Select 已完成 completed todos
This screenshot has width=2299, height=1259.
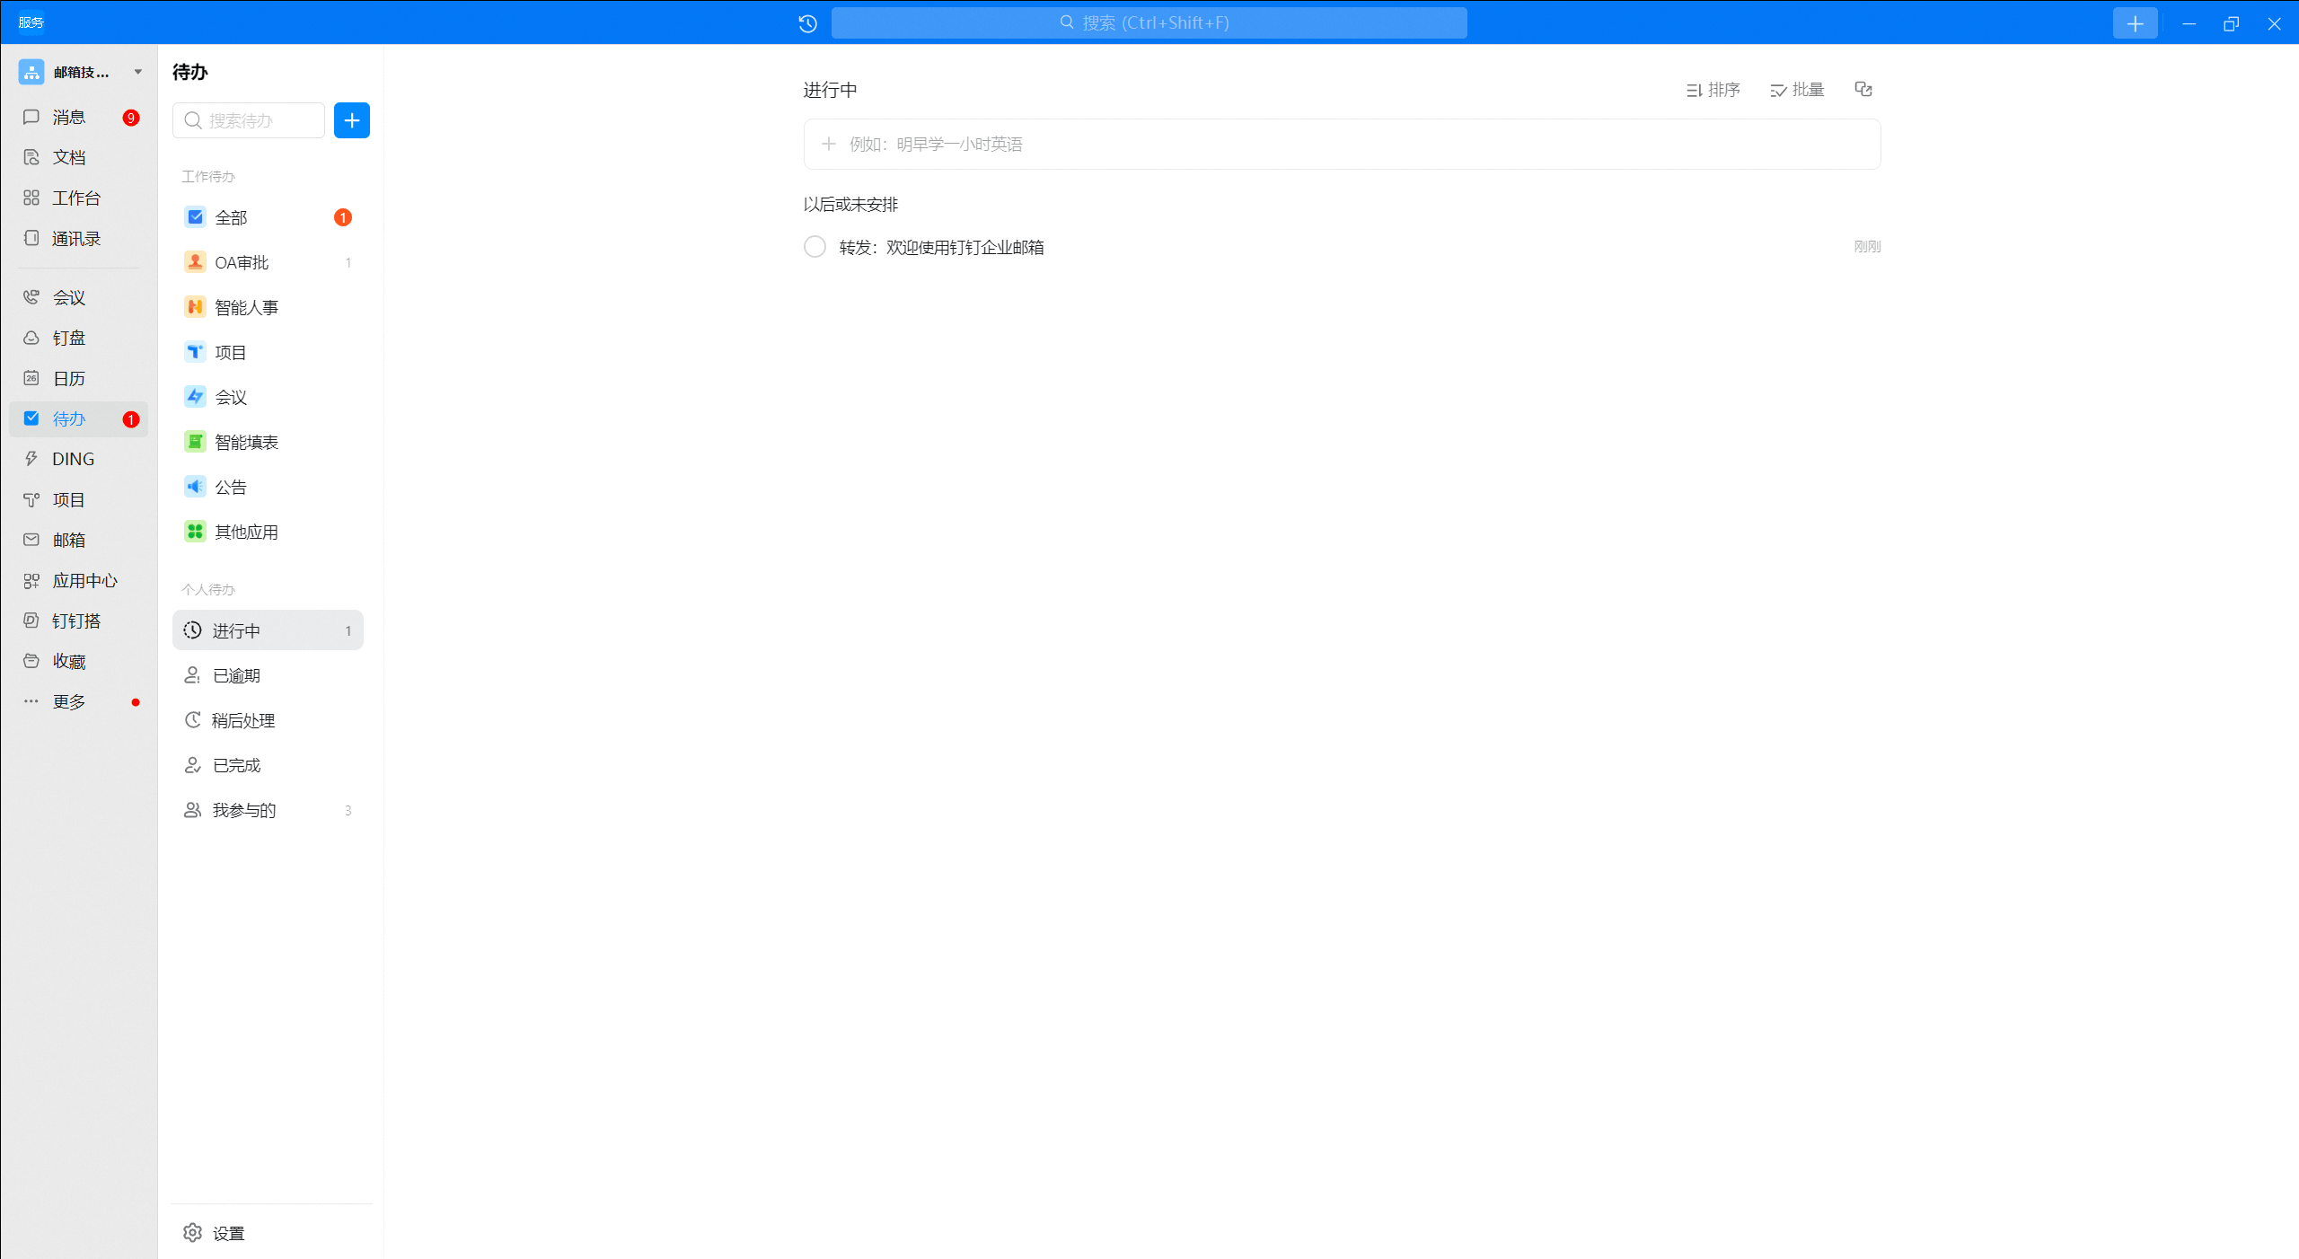[268, 765]
